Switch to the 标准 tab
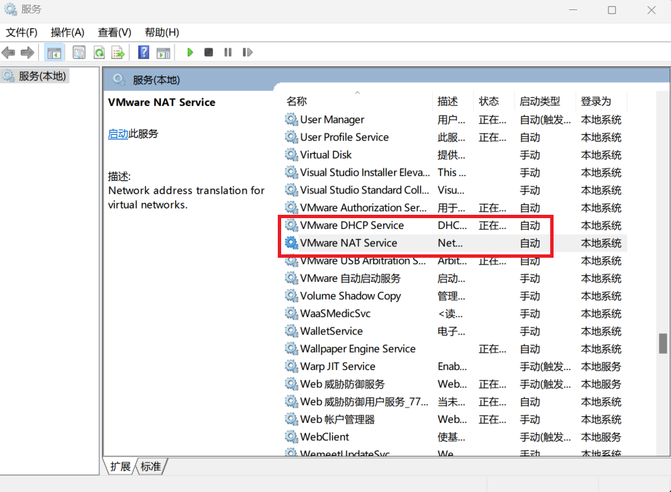Screen dimensions: 671x492 click(x=150, y=466)
